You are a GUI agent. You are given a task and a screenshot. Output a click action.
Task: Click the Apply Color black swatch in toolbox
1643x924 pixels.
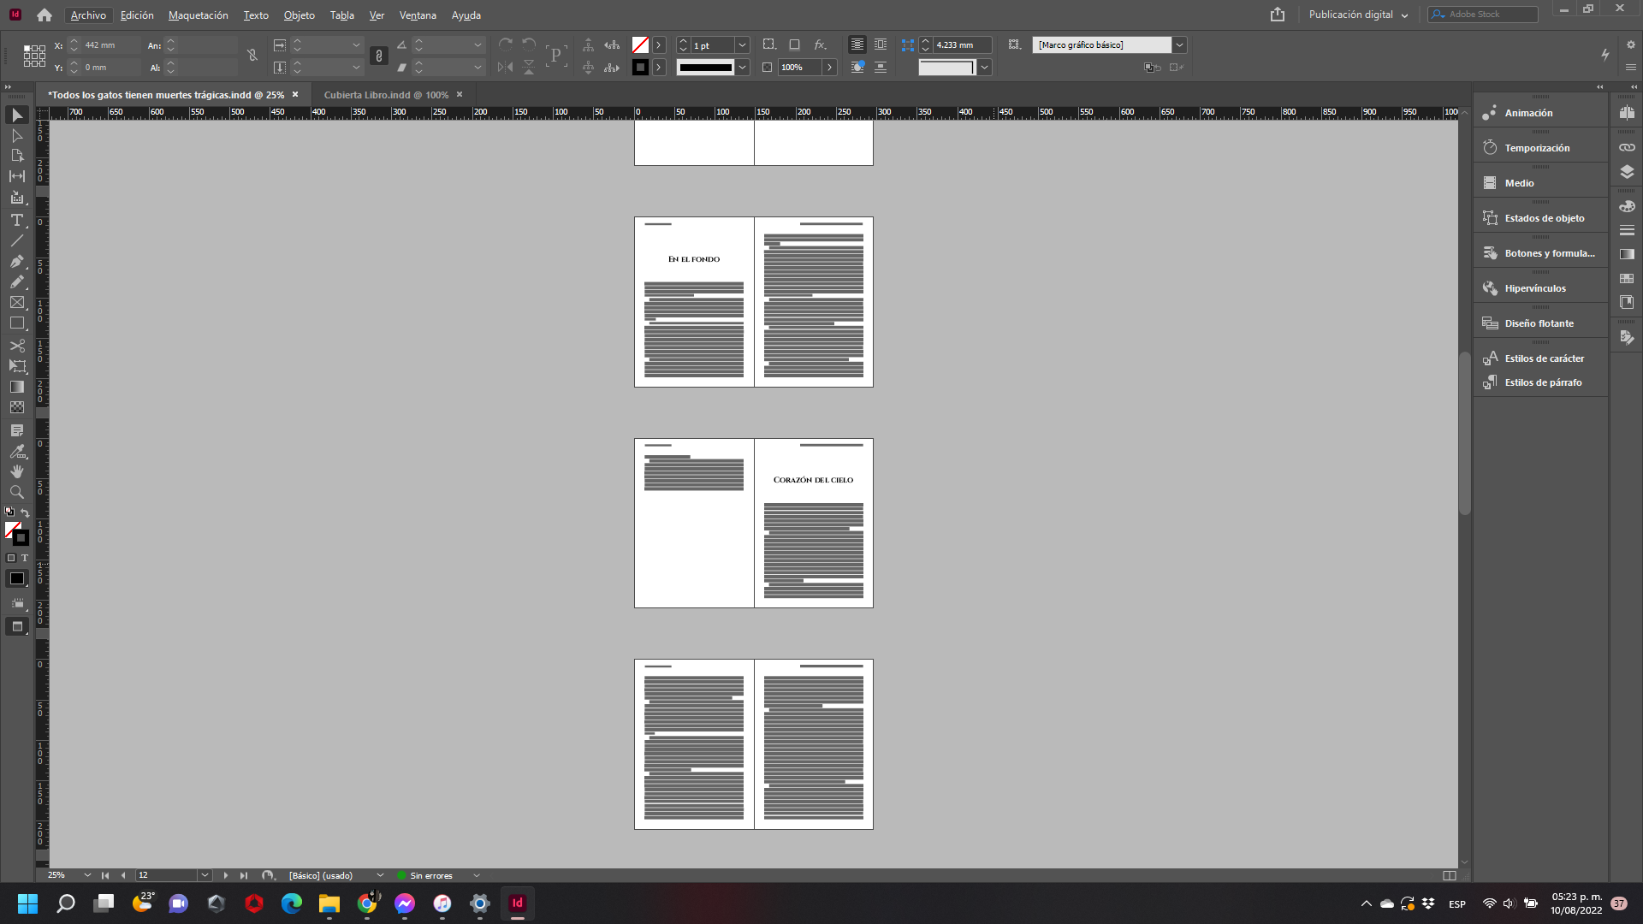pyautogui.click(x=17, y=579)
